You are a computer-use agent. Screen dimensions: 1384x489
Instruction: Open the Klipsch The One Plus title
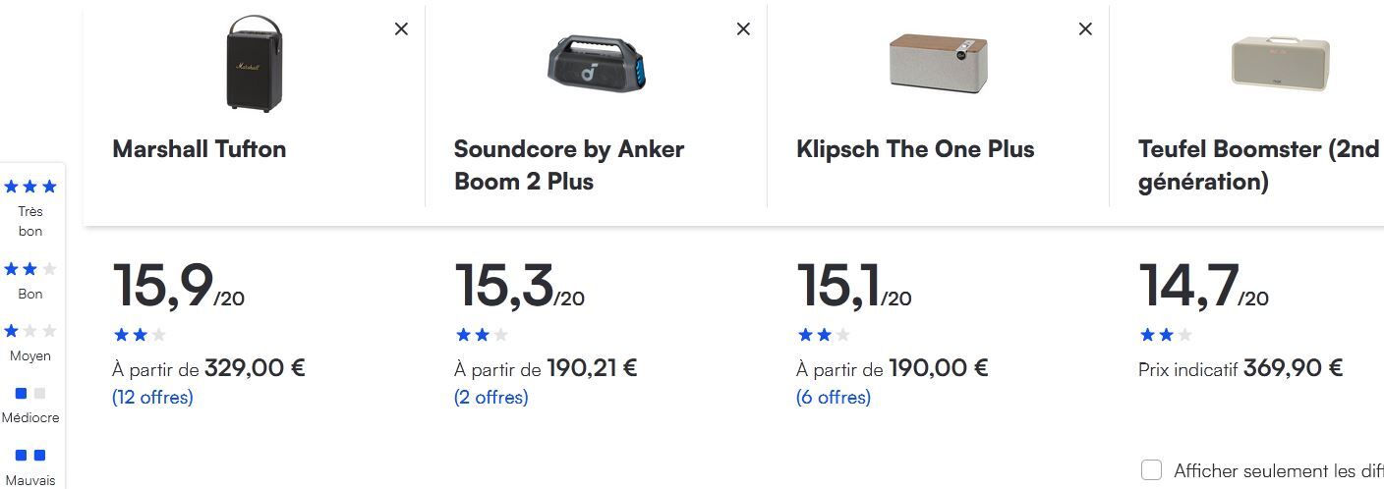[x=915, y=149]
